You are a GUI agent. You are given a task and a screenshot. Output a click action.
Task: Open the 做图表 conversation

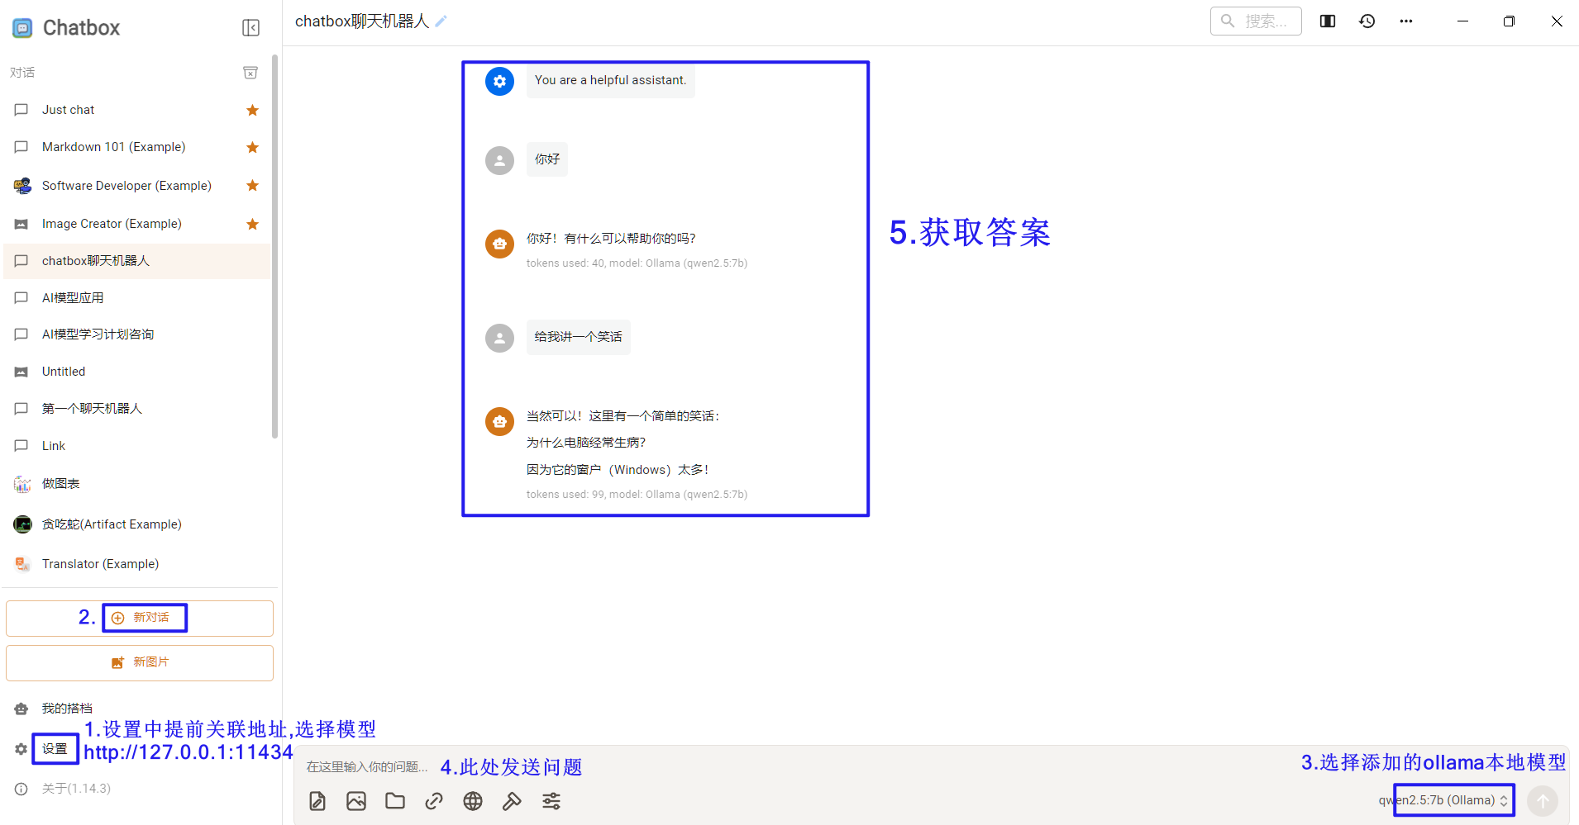[x=137, y=484]
